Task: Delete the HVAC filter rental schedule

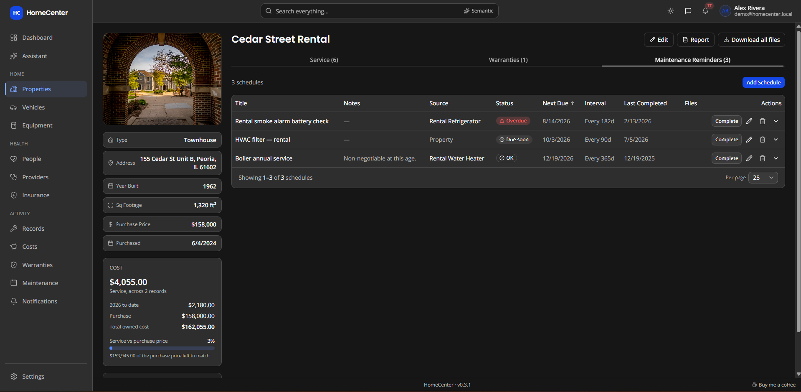Action: pyautogui.click(x=763, y=140)
